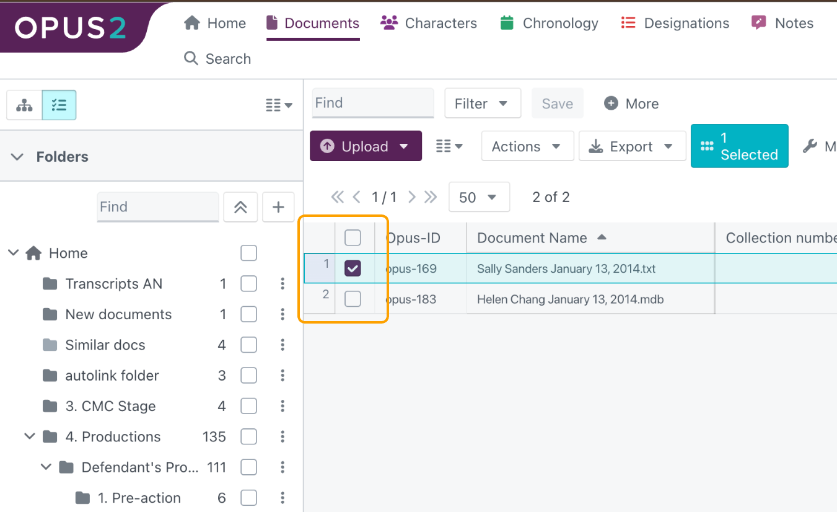The width and height of the screenshot is (837, 512).
Task: Tick the Similar docs checkbox
Action: pyautogui.click(x=248, y=345)
